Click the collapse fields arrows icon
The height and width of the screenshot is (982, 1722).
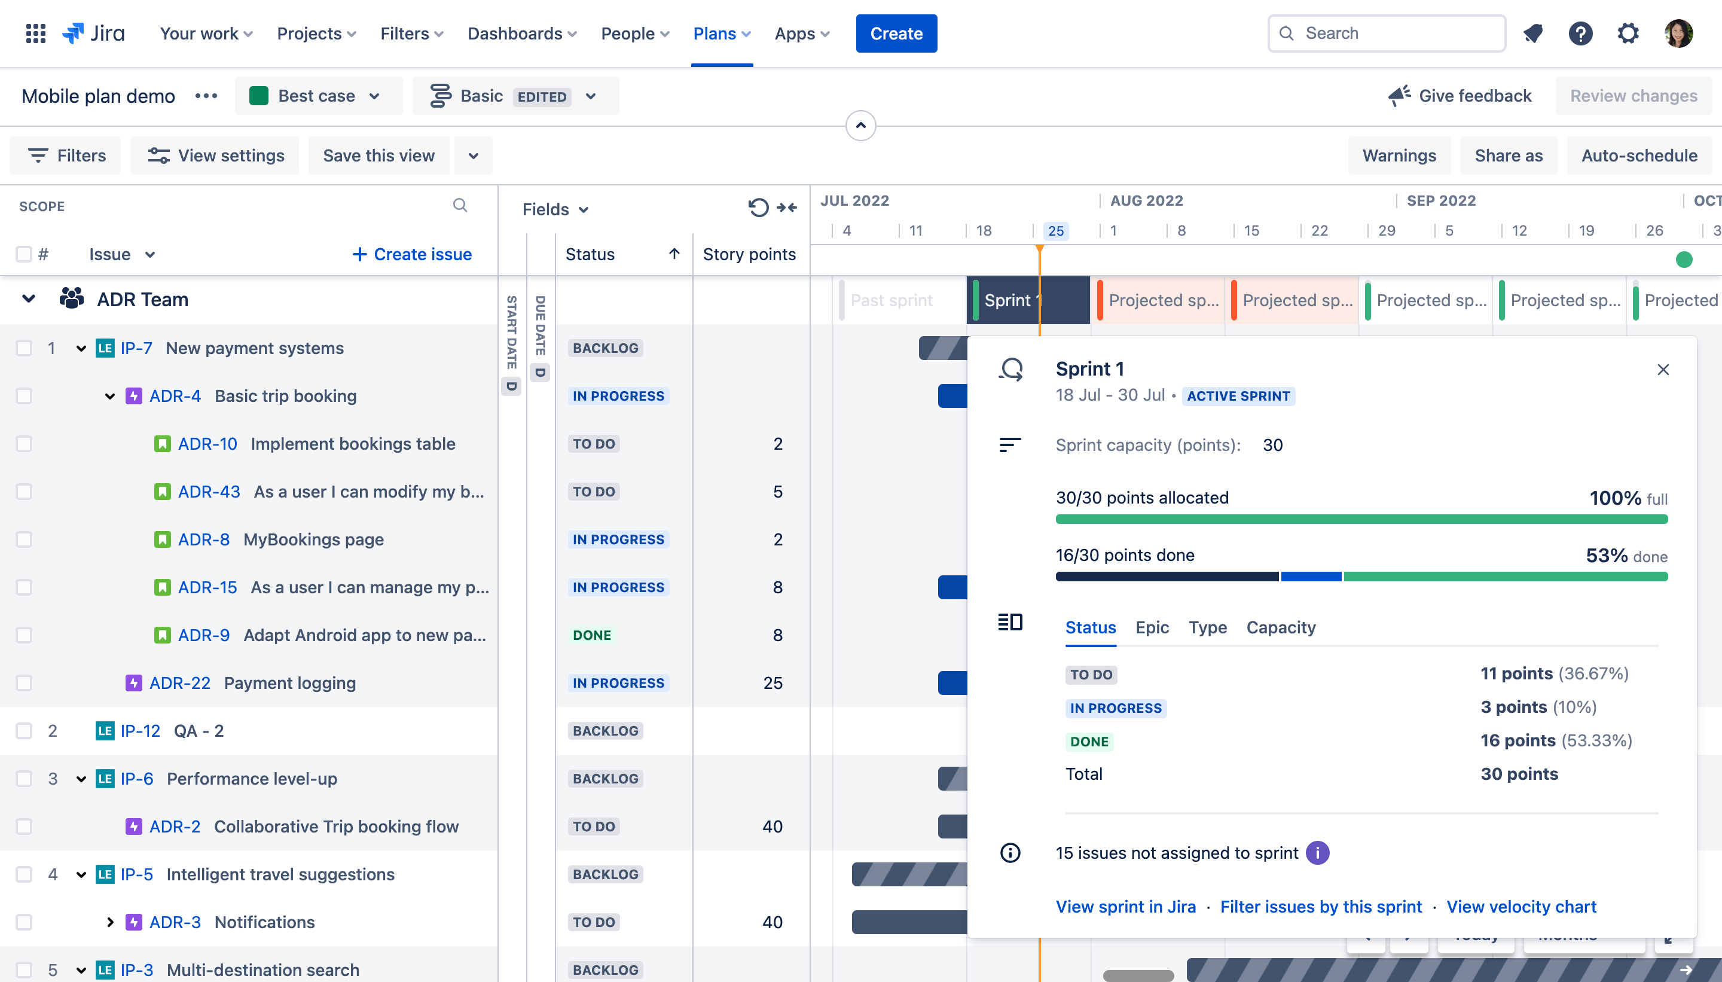coord(787,208)
